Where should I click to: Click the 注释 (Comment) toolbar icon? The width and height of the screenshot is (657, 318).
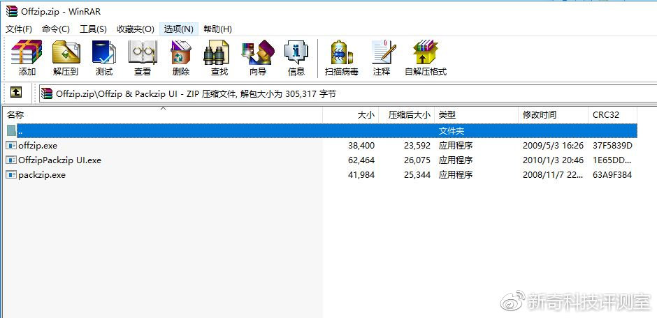tap(384, 52)
